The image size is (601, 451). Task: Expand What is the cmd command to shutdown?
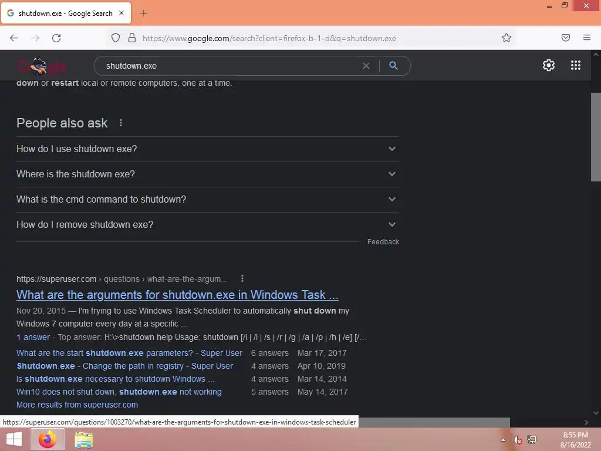point(207,200)
